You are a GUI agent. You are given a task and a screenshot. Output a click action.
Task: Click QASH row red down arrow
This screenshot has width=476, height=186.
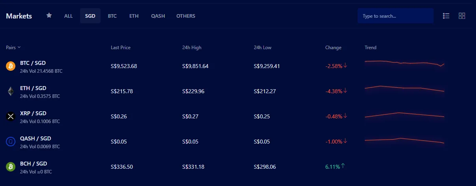[345, 141]
